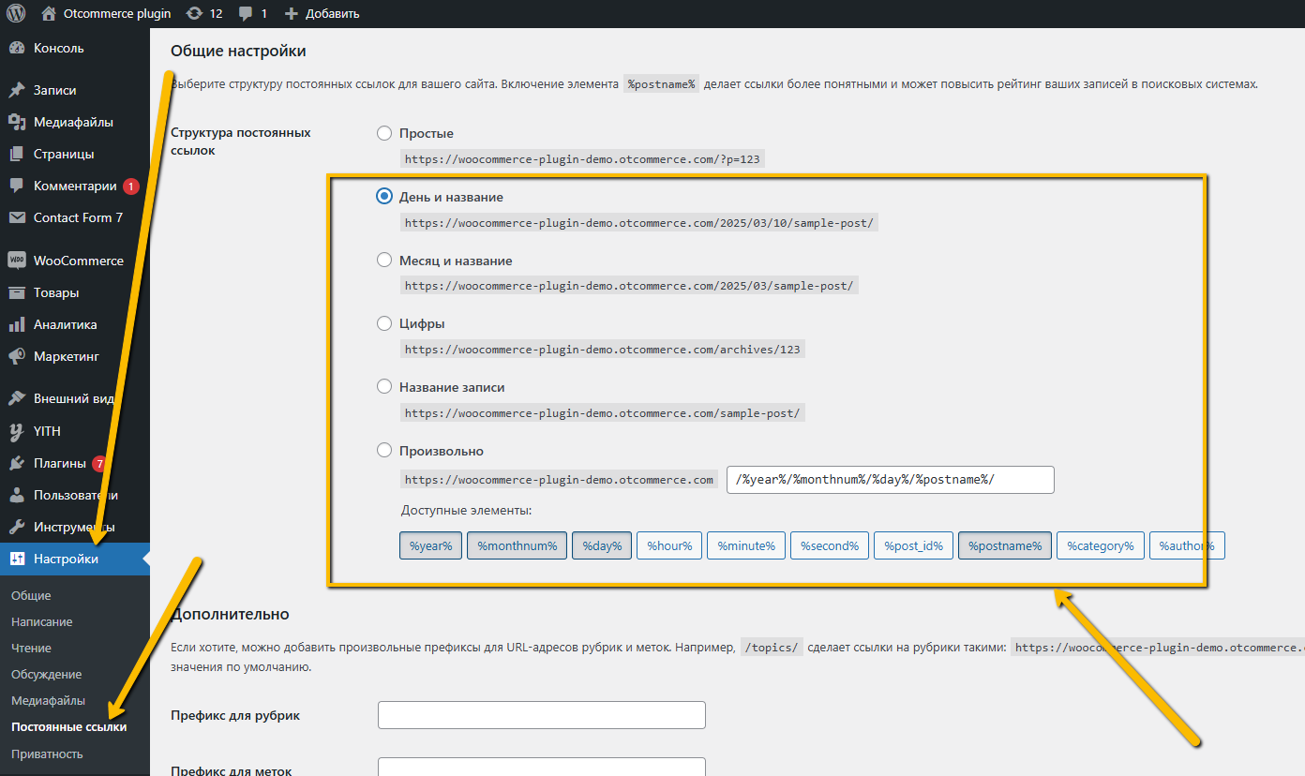Viewport: 1305px width, 776px height.
Task: Select the Простые permalink option
Action: pyautogui.click(x=384, y=133)
